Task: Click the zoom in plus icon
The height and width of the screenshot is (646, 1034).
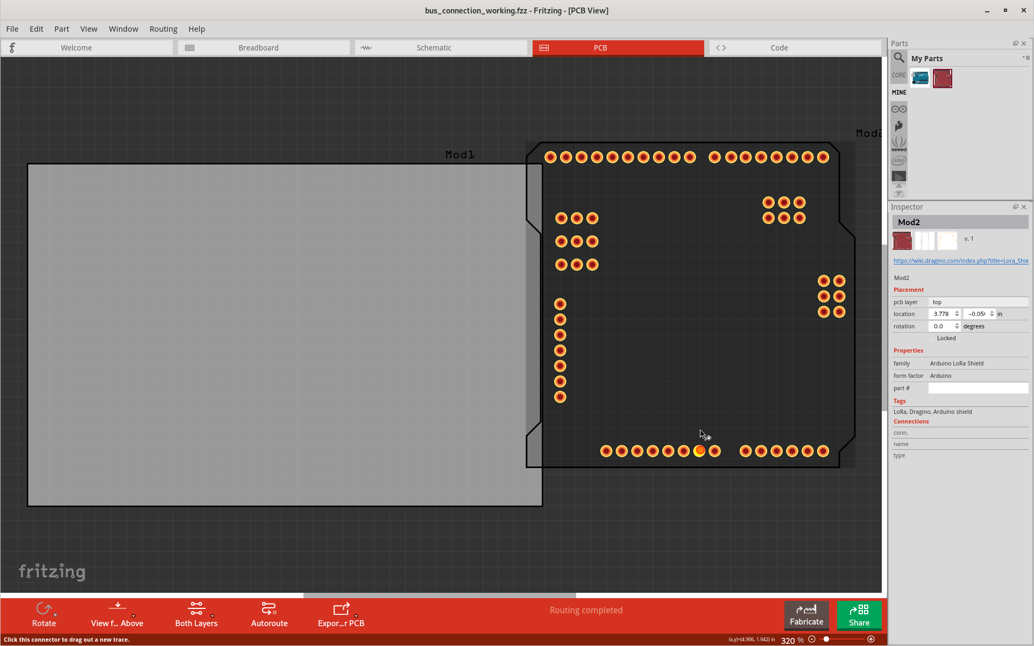Action: point(871,639)
